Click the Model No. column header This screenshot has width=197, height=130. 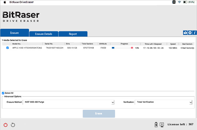(17, 44)
